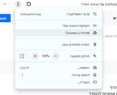Click the blue button behind the menu
The width and height of the screenshot is (117, 95).
(5, 18)
